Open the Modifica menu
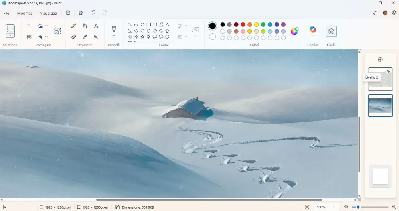The image size is (399, 211). [x=25, y=13]
